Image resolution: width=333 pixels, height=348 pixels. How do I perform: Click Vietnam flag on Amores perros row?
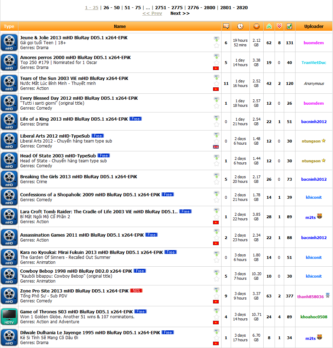coord(216,68)
